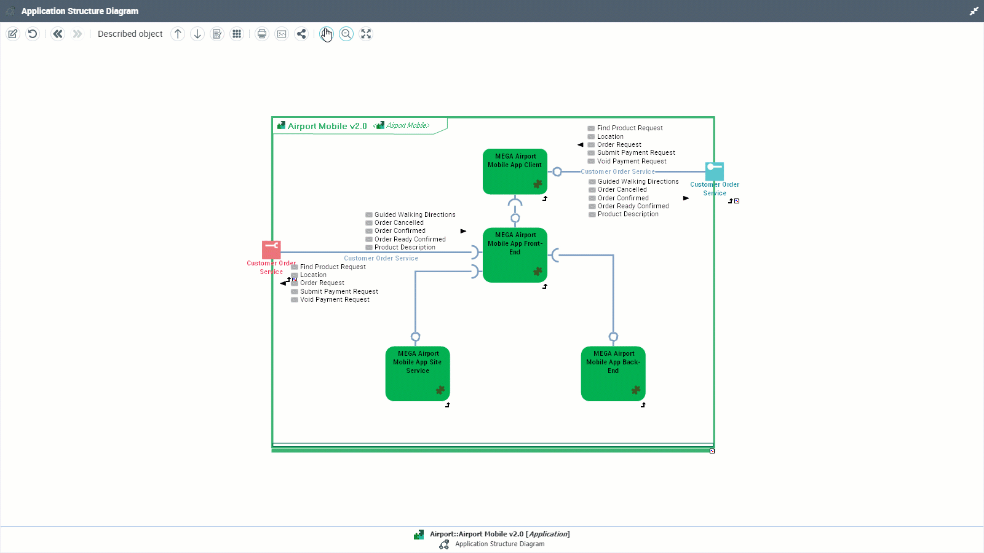The height and width of the screenshot is (553, 984).
Task: Select the MEGA Airport Mobile App Client box
Action: point(515,171)
